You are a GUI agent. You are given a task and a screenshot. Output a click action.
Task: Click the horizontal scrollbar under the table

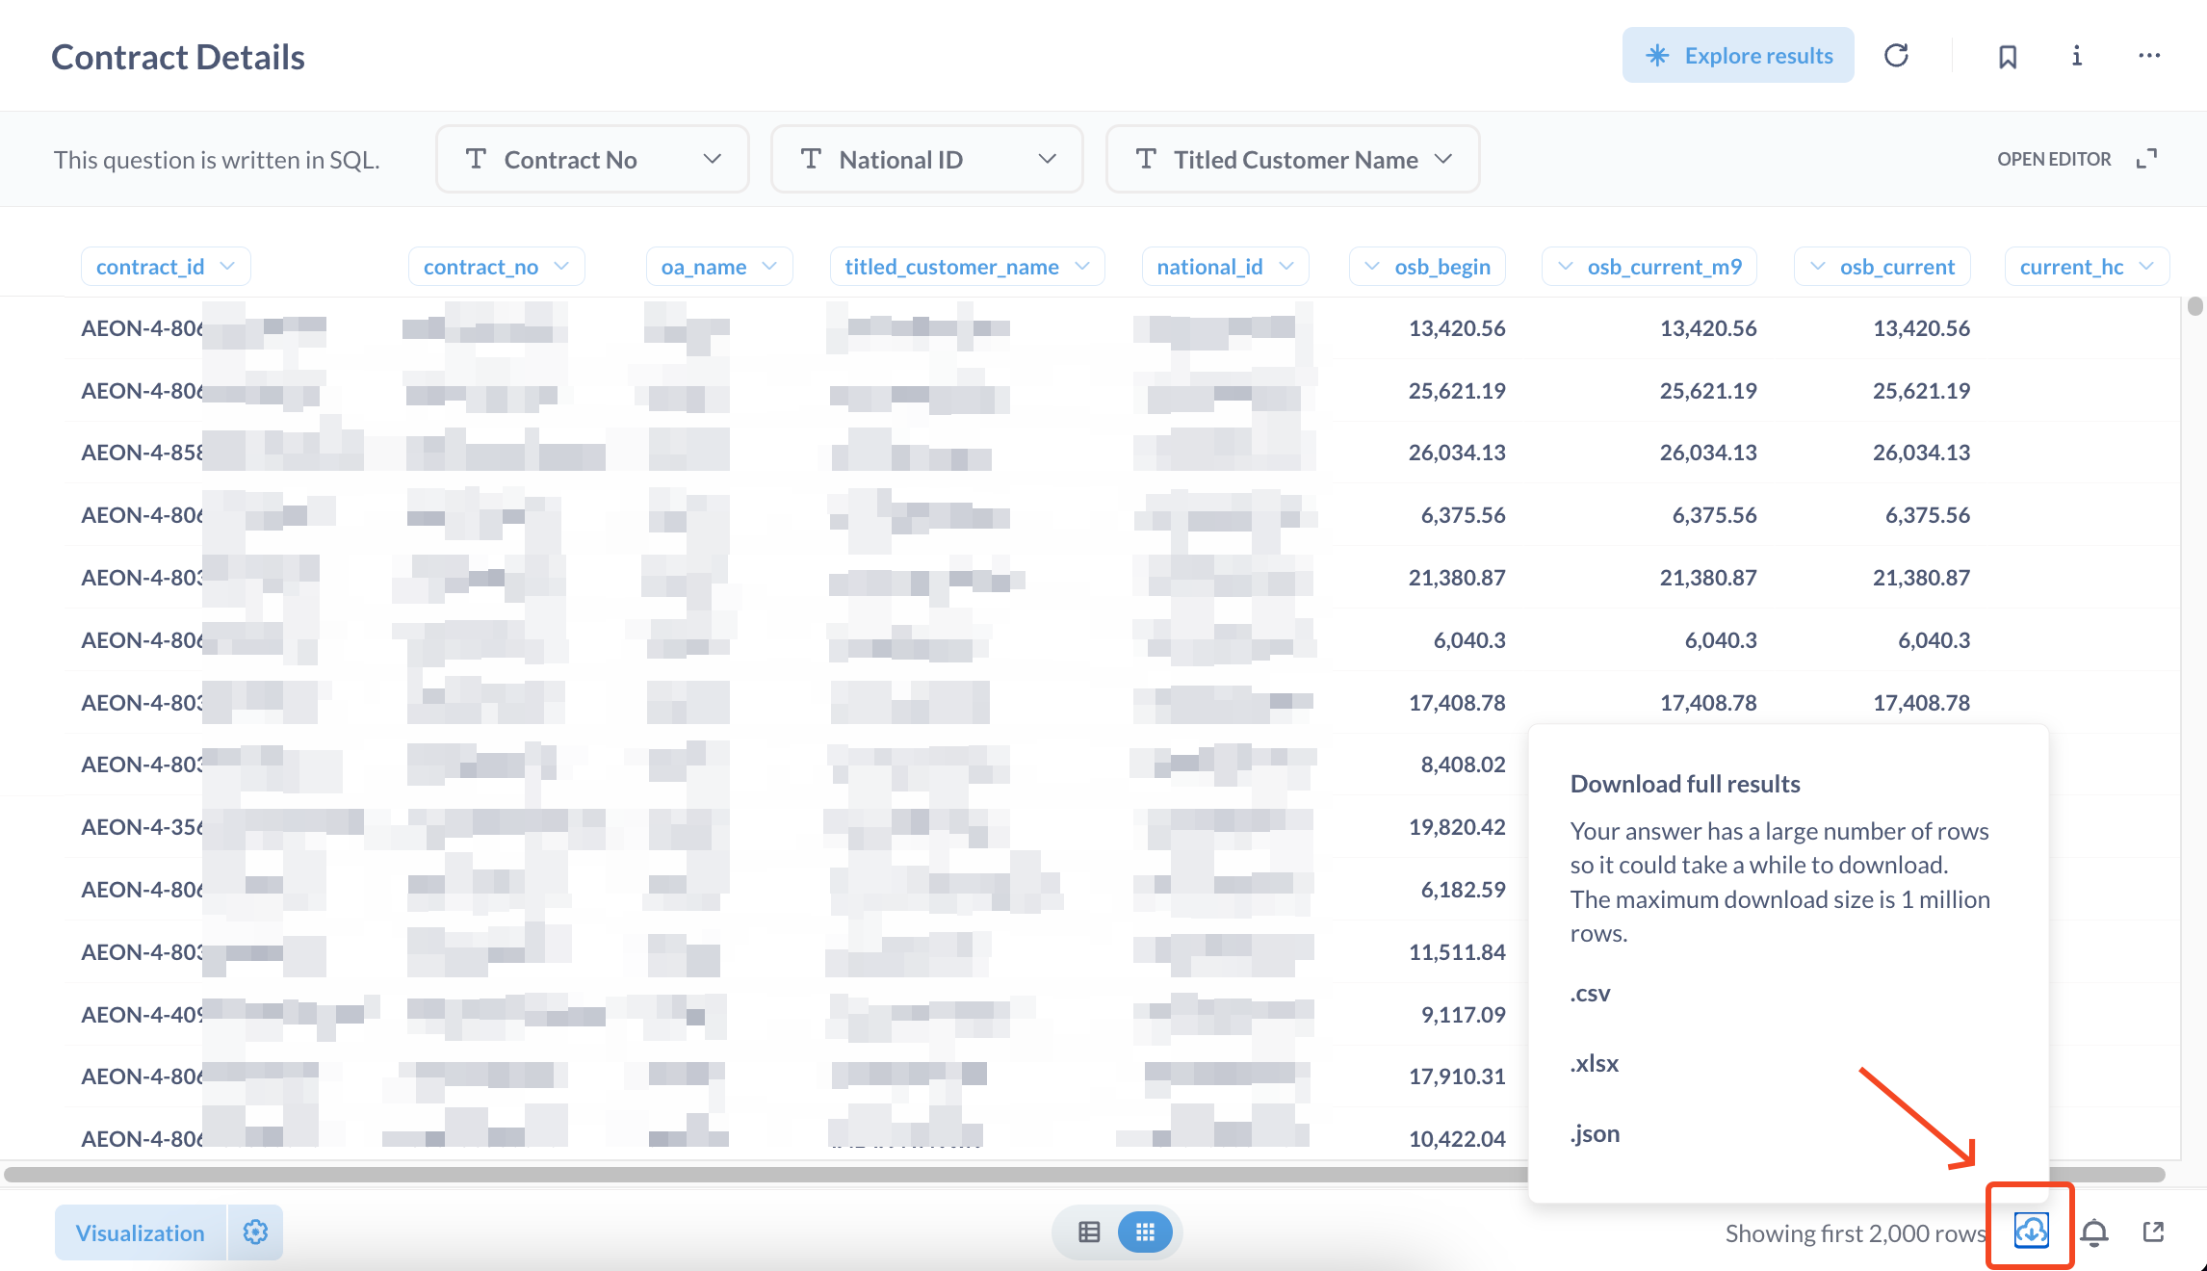tap(770, 1175)
